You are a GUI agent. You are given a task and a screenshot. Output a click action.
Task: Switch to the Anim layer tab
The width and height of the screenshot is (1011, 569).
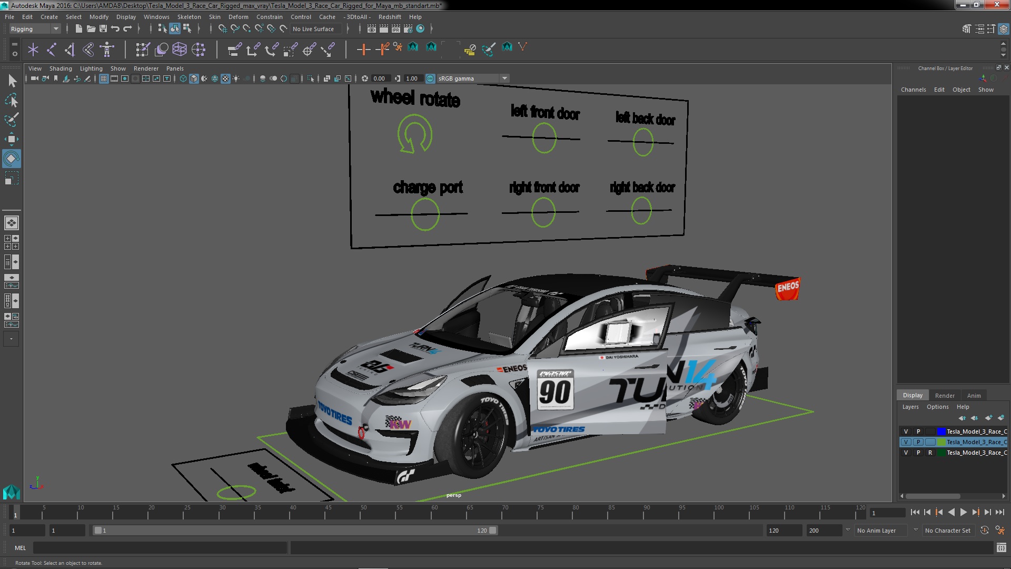click(x=974, y=396)
